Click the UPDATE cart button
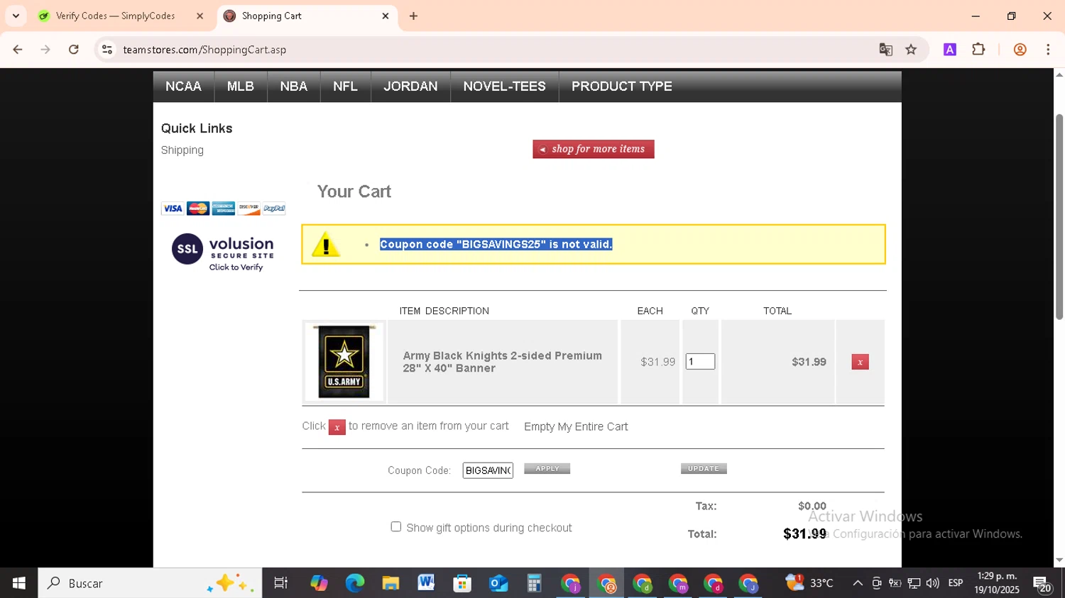 704,469
